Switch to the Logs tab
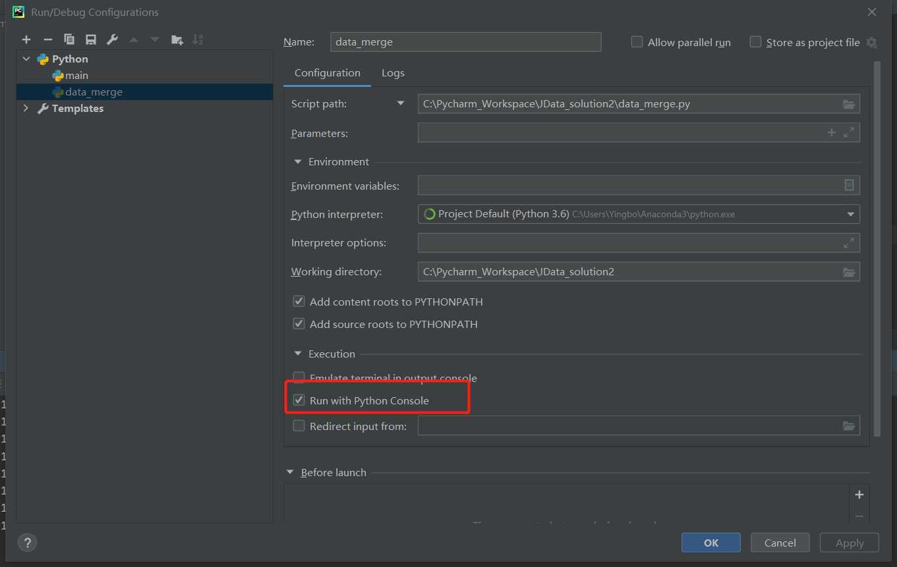 pyautogui.click(x=393, y=73)
